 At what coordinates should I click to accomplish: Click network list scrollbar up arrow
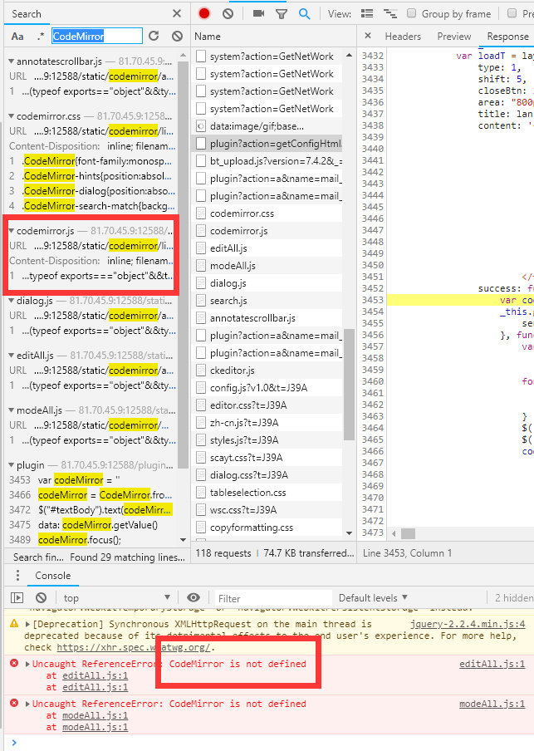point(349,56)
